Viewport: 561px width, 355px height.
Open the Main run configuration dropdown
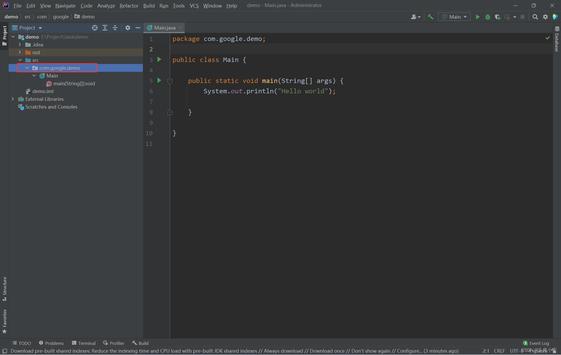454,17
